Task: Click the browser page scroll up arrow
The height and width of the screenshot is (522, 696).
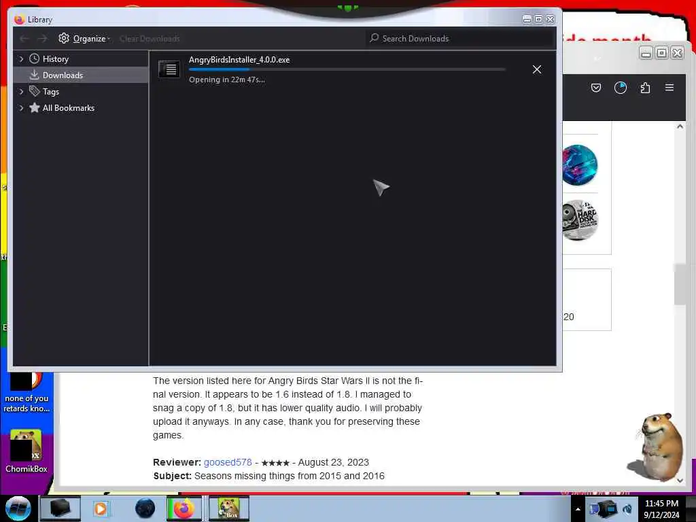Action: 680,126
